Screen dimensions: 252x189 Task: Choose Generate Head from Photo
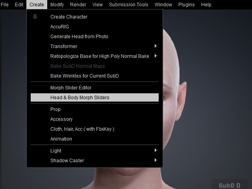point(94,37)
